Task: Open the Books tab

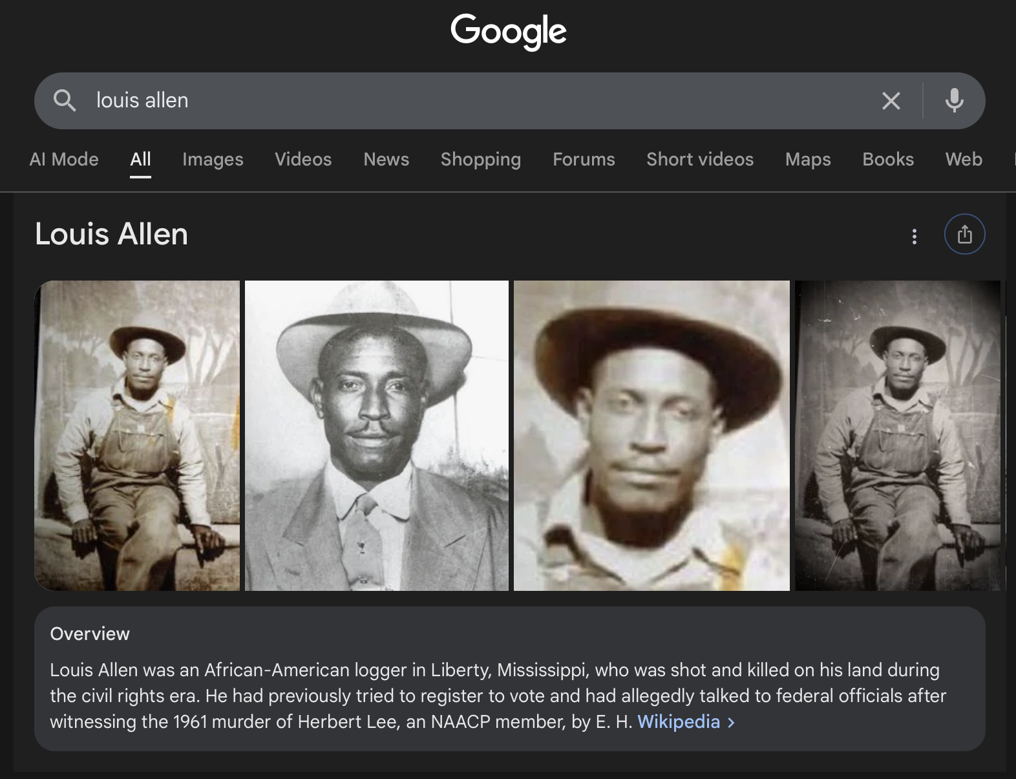Action: coord(888,159)
